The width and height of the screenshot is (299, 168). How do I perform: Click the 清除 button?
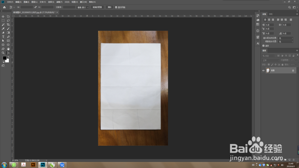coord(109,7)
